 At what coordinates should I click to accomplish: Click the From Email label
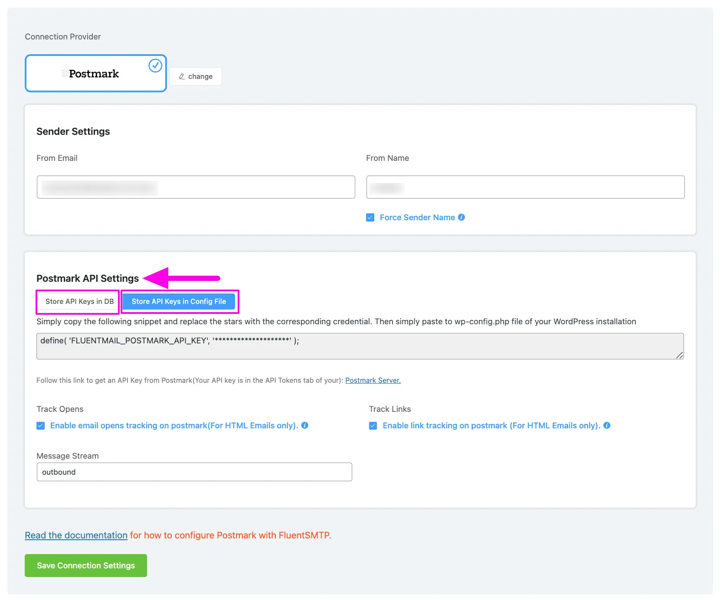[57, 158]
